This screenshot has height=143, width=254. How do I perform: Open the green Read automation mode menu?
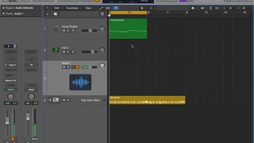[11, 90]
